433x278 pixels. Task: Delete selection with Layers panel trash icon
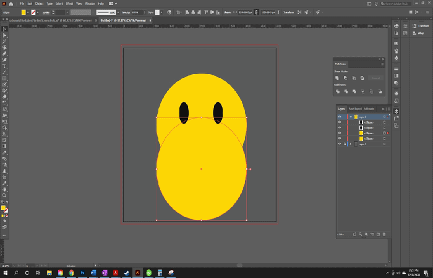(x=384, y=234)
